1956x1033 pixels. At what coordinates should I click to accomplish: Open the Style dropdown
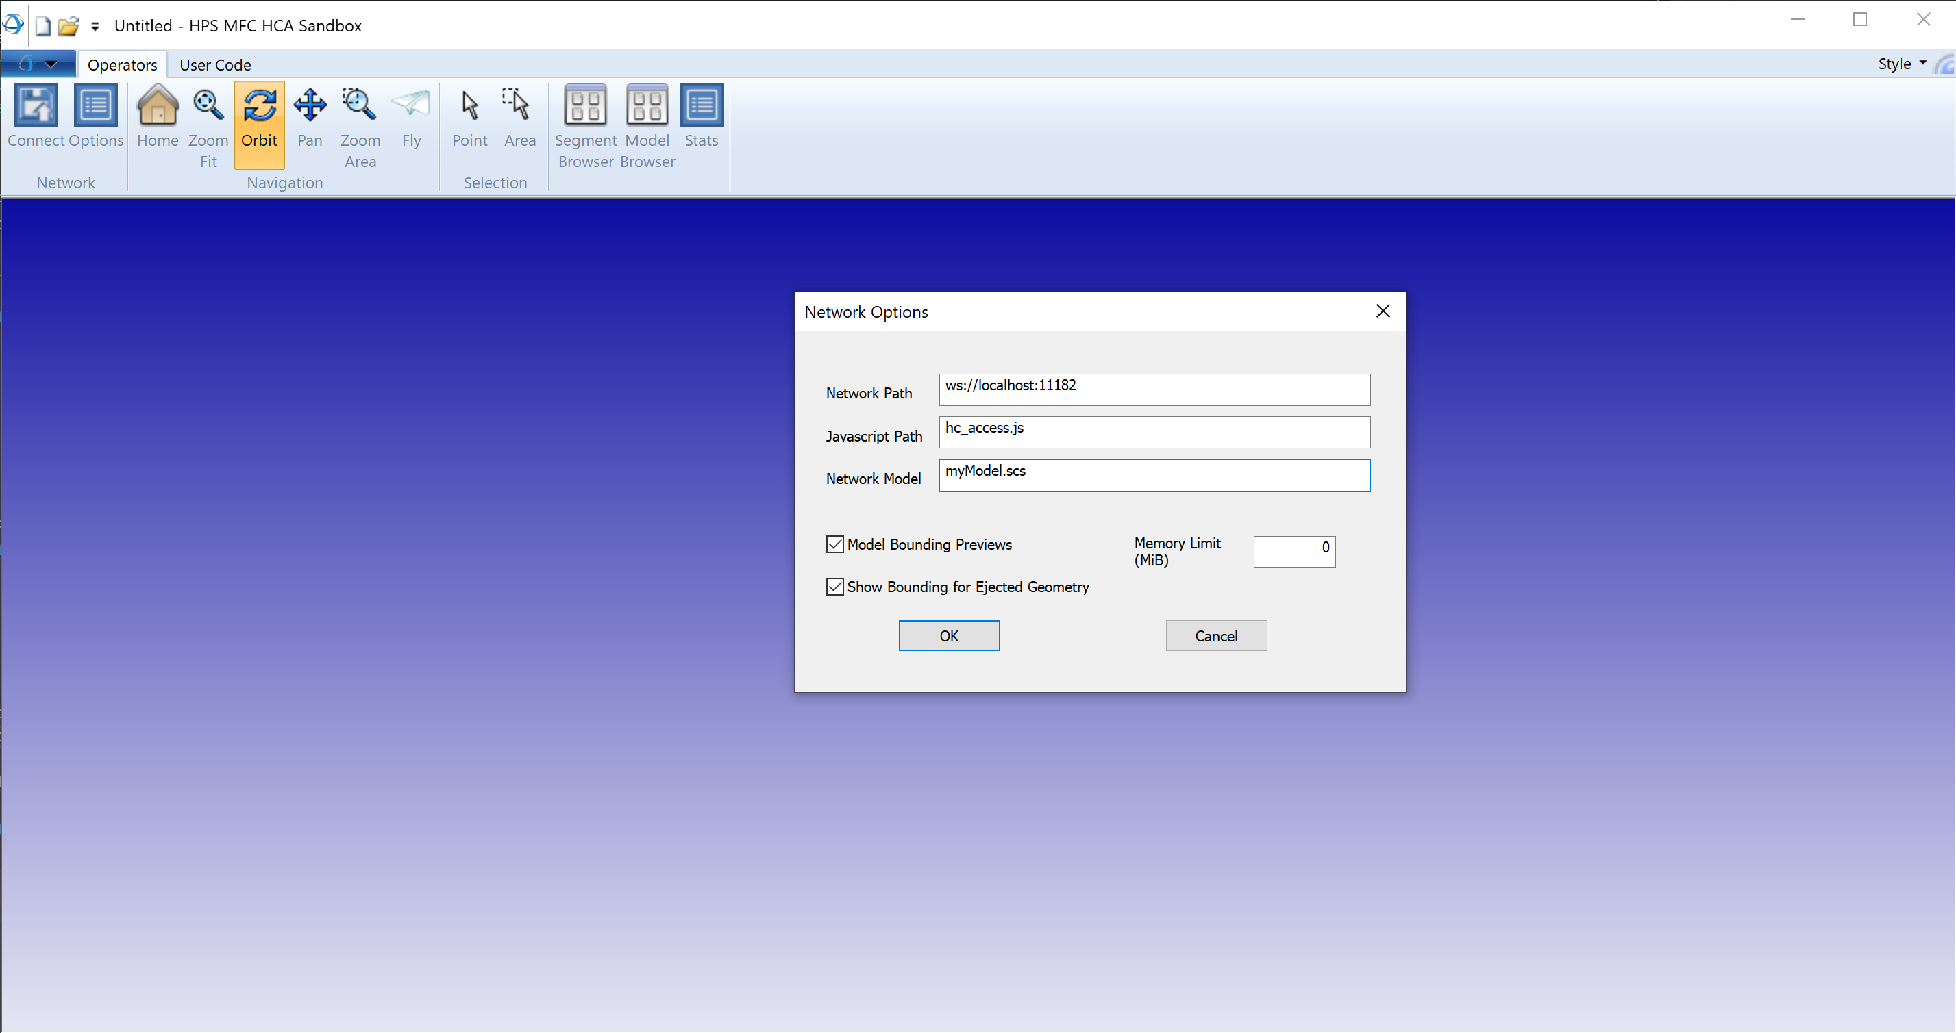tap(1901, 64)
